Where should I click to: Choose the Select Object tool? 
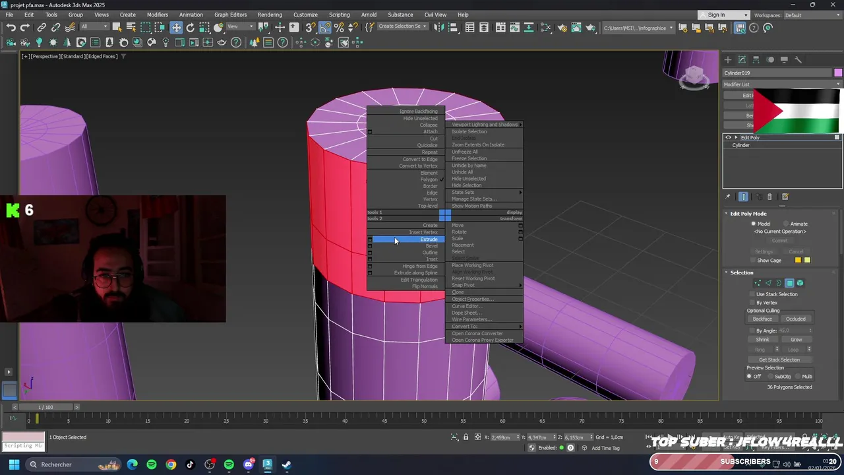click(x=117, y=28)
